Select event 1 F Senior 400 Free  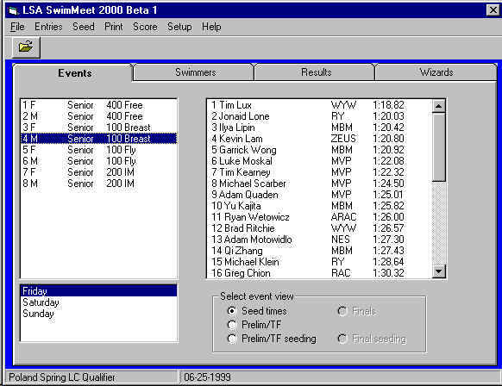98,105
